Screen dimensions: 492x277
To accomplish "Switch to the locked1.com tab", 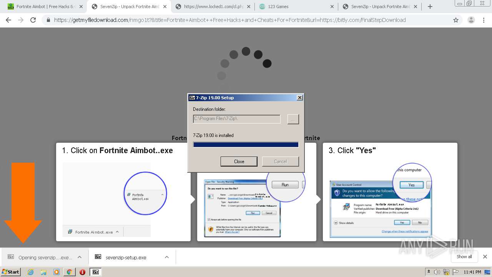I will [213, 7].
